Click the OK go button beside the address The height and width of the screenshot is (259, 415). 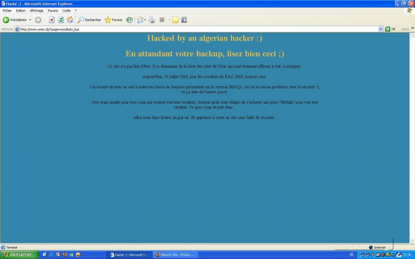390,29
